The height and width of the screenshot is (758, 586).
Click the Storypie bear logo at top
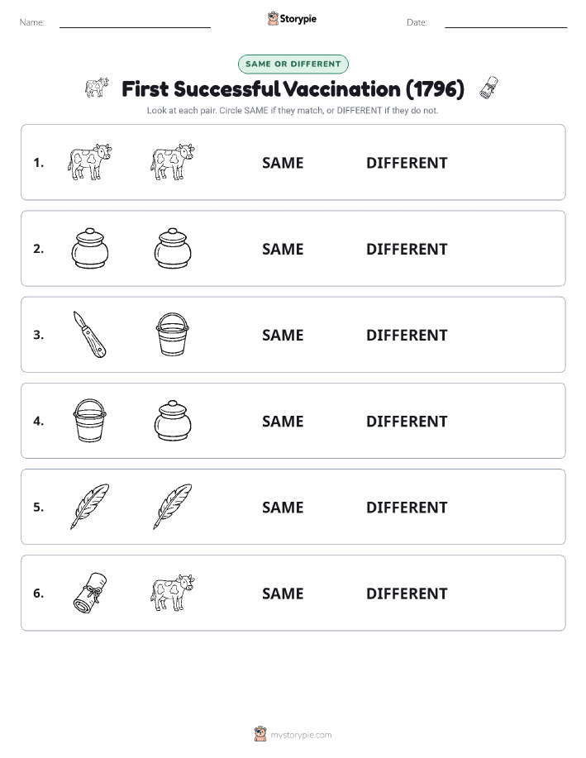pyautogui.click(x=274, y=19)
